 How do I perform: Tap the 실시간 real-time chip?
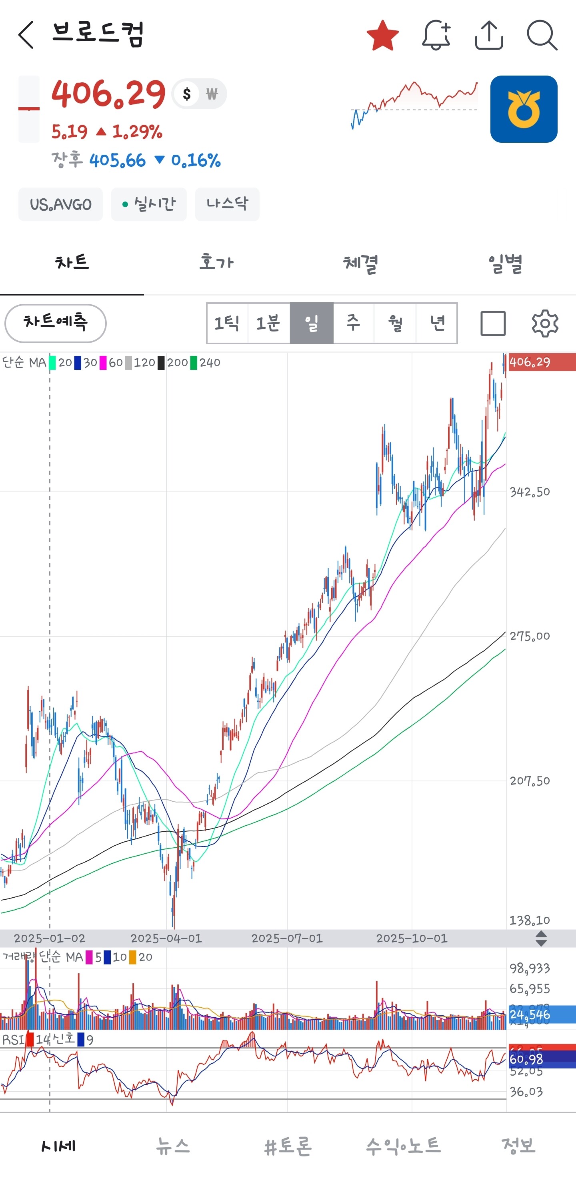coord(149,204)
